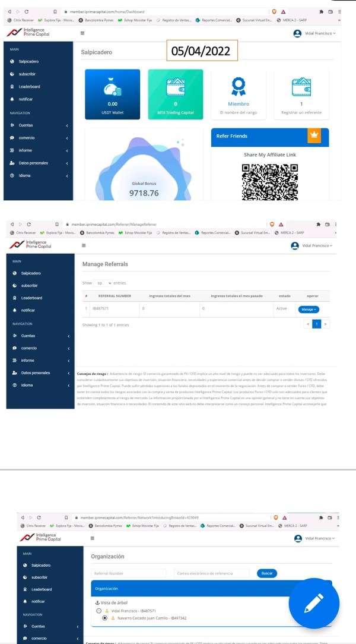Toggle hamburger menu on Organización page

click(93, 538)
